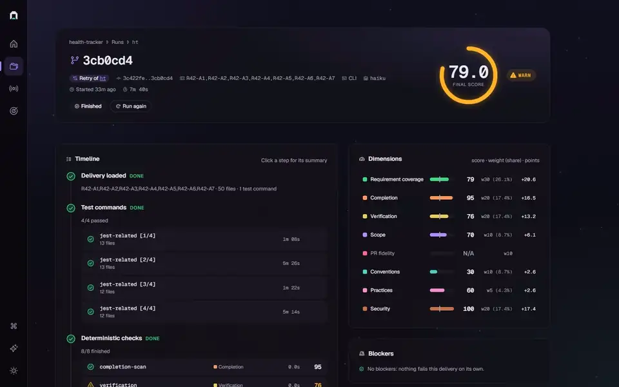Viewport: 619px width, 387px height.
Task: Select the completion-scan check row
Action: [x=204, y=367]
